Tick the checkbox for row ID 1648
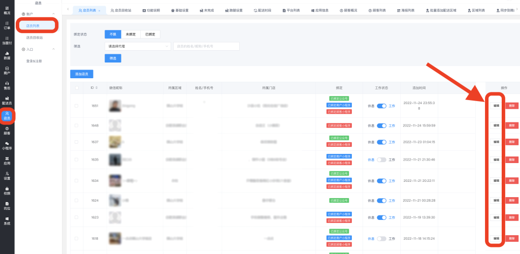520x254 pixels. tap(77, 125)
